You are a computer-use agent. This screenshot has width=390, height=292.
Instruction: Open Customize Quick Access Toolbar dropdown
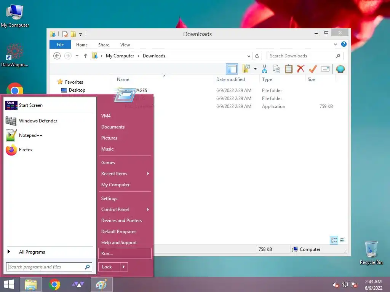point(81,34)
